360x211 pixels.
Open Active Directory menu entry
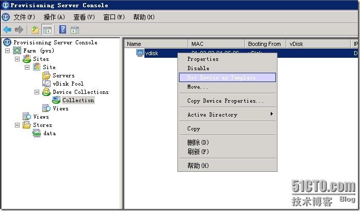point(227,115)
